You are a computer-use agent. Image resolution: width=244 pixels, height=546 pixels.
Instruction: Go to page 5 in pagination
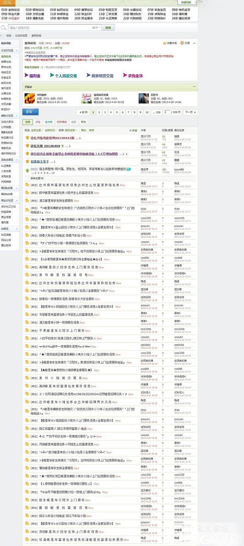click(117, 112)
